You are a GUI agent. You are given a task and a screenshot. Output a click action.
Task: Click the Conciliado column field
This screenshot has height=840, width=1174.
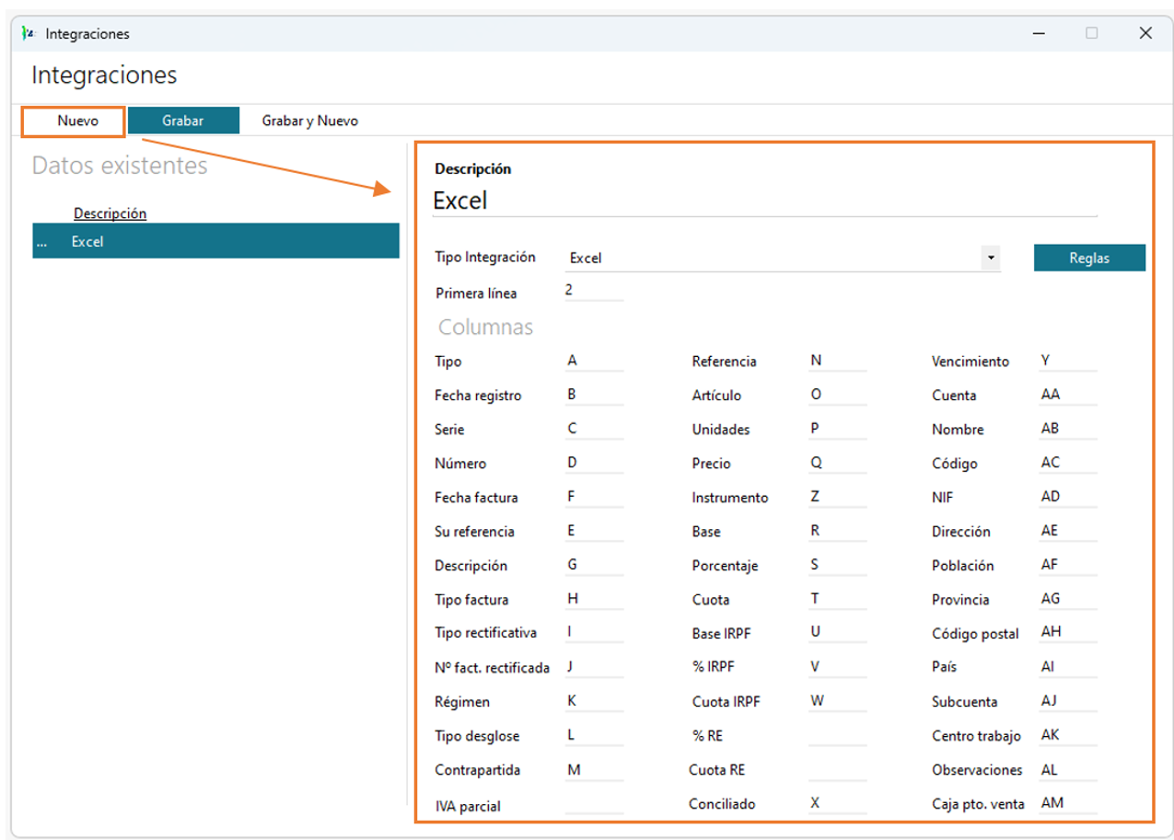[x=837, y=803]
